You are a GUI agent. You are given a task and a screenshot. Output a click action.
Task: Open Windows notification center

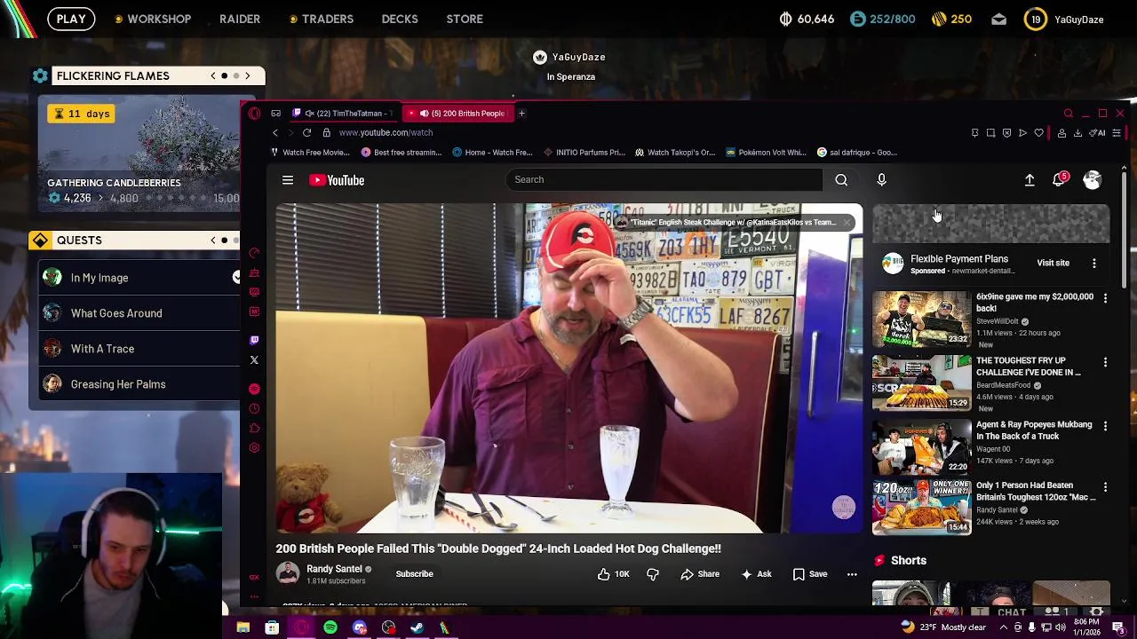tap(1118, 627)
